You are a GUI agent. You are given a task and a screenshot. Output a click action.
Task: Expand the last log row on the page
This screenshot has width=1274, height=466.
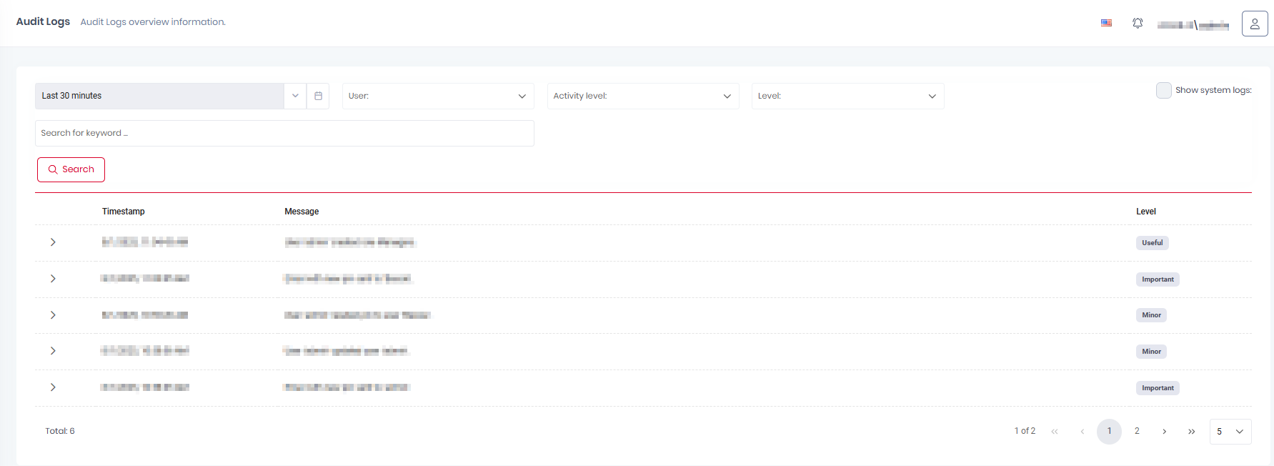coord(53,387)
